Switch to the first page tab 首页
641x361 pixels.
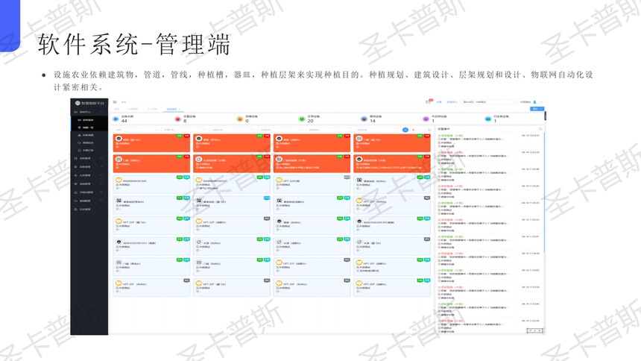[117, 110]
